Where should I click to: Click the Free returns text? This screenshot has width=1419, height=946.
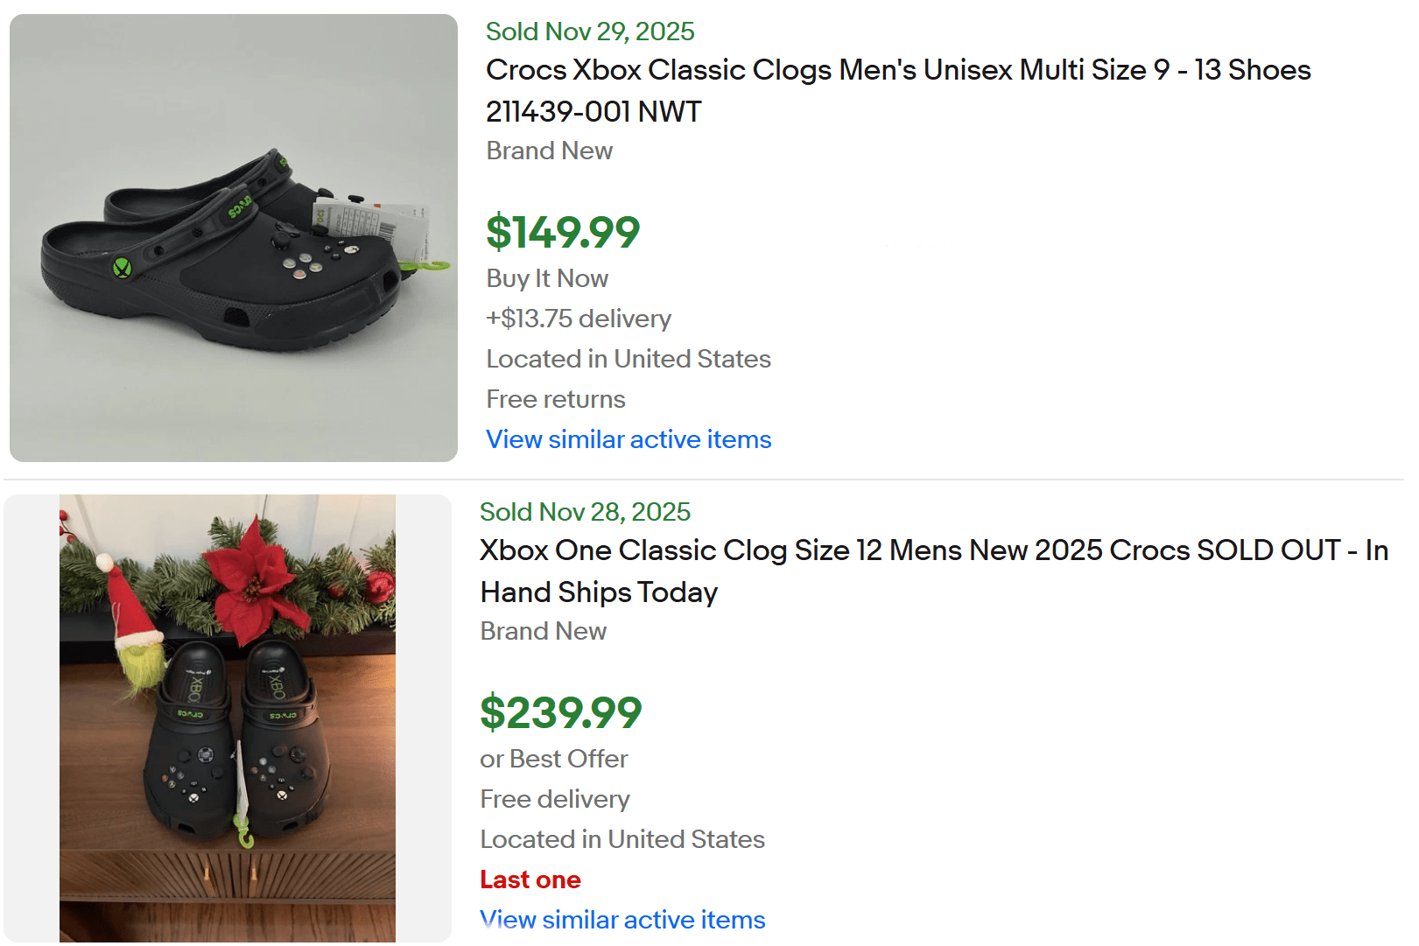554,399
